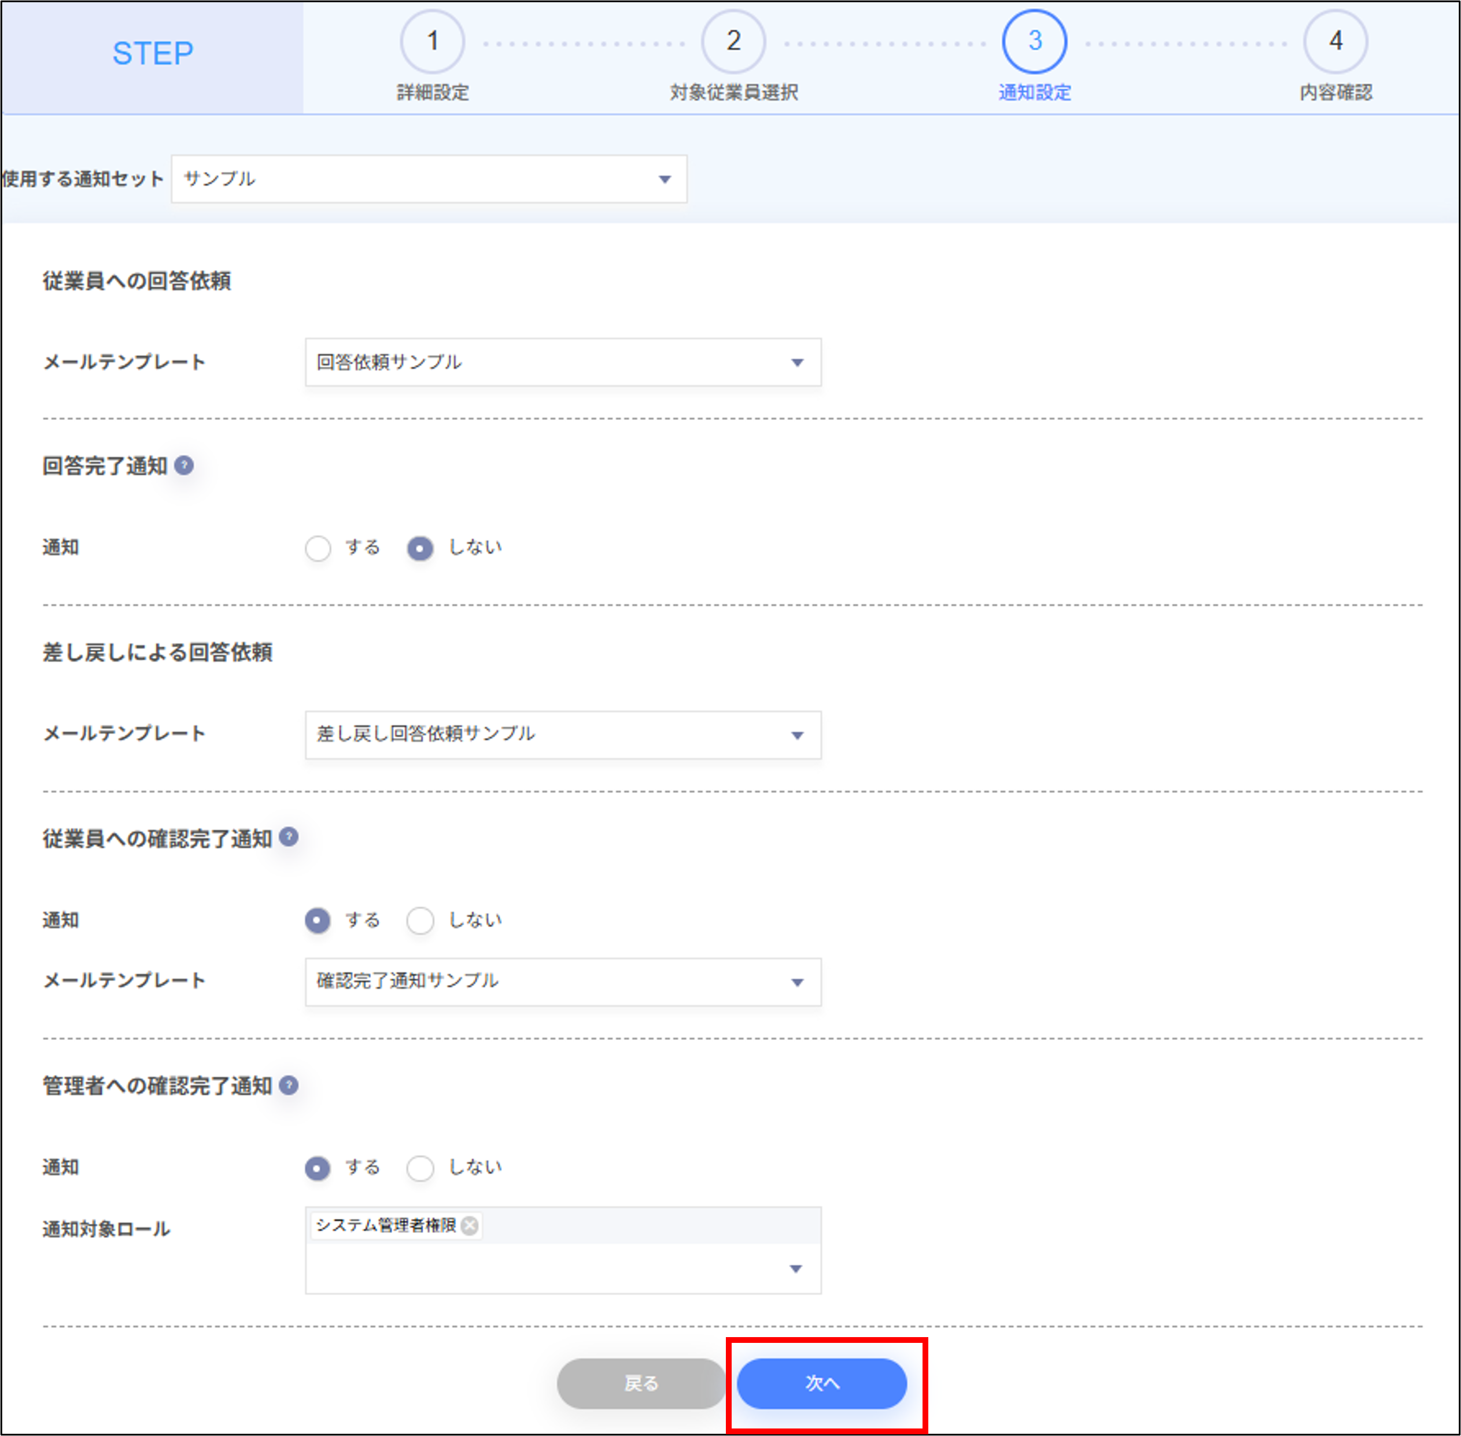This screenshot has height=1436, width=1461.
Task: Enable 回答完了通知 notification with する radio
Action: point(318,548)
